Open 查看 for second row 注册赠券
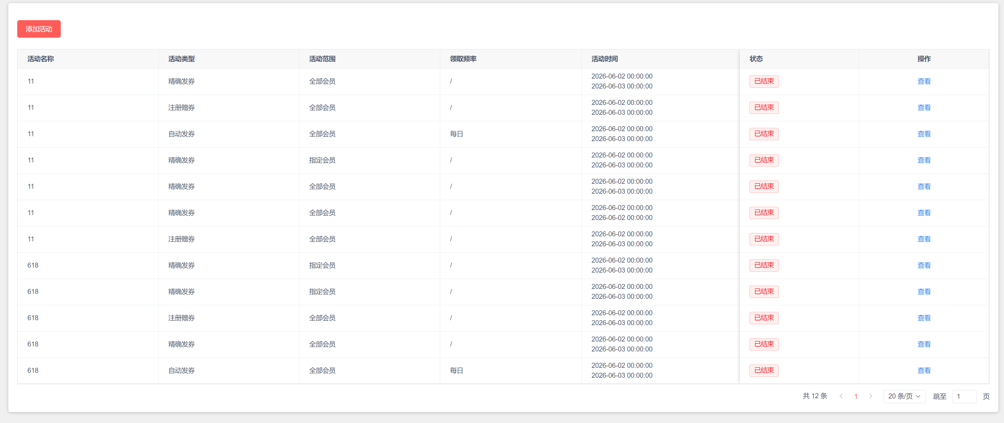 click(924, 108)
